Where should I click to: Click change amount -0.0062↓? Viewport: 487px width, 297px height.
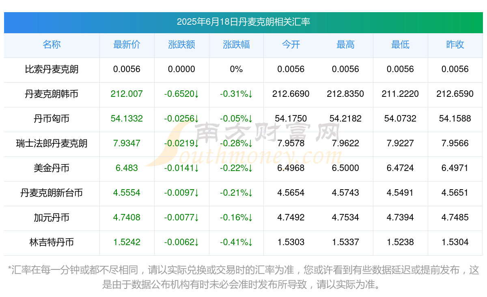pyautogui.click(x=181, y=242)
